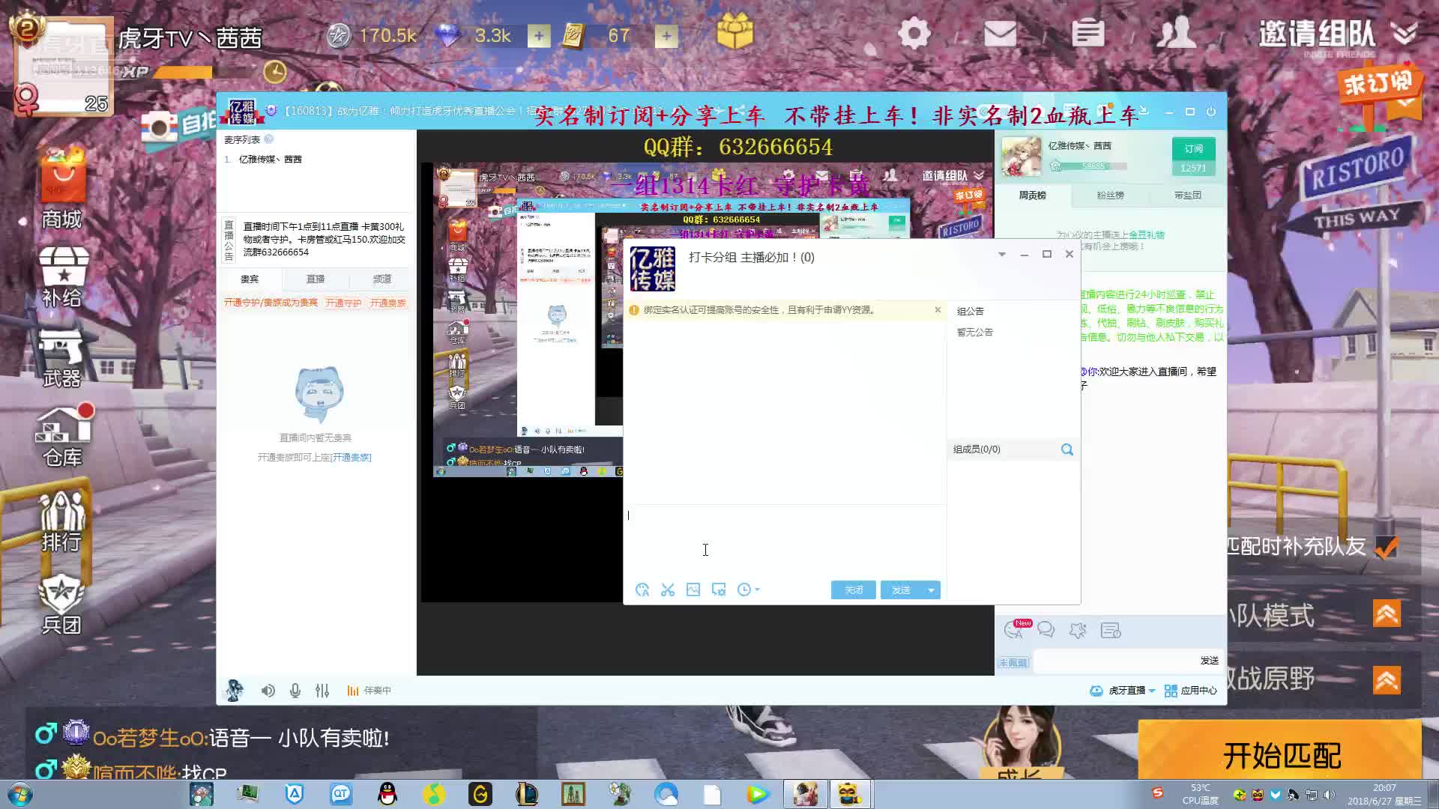
Task: Open the 仓库 warehouse icon
Action: [x=63, y=436]
